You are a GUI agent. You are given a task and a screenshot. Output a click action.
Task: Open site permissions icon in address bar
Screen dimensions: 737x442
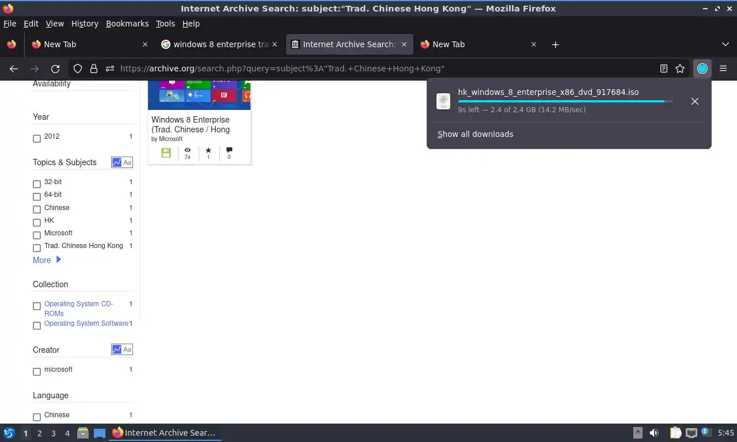click(x=110, y=68)
